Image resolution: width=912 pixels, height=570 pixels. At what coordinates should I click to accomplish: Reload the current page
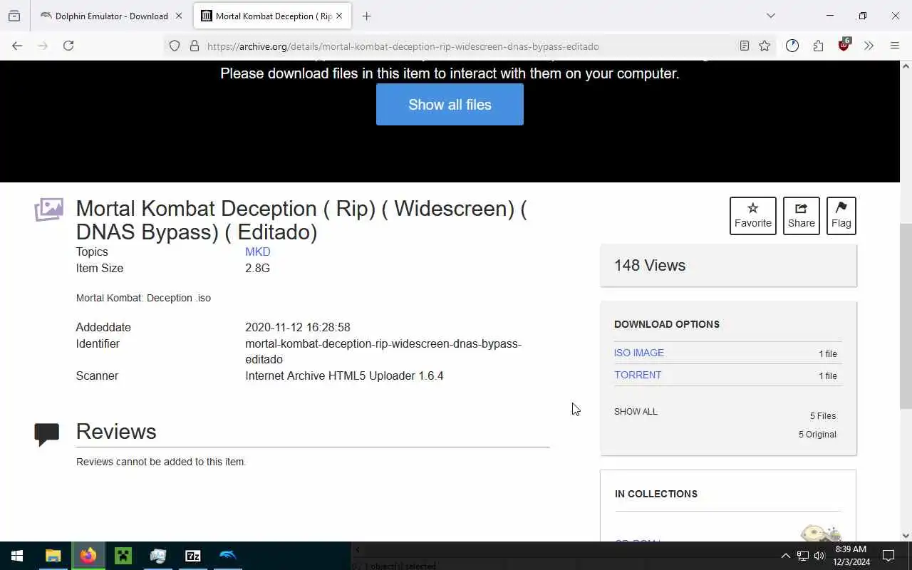[68, 46]
